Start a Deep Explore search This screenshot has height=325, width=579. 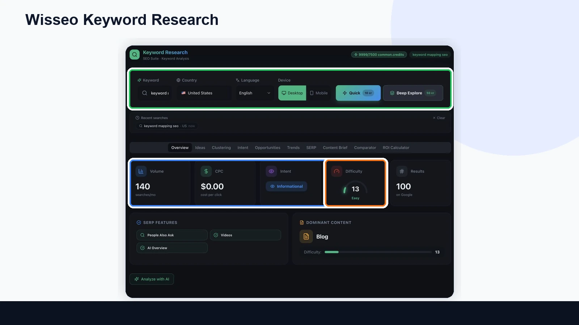tap(413, 93)
